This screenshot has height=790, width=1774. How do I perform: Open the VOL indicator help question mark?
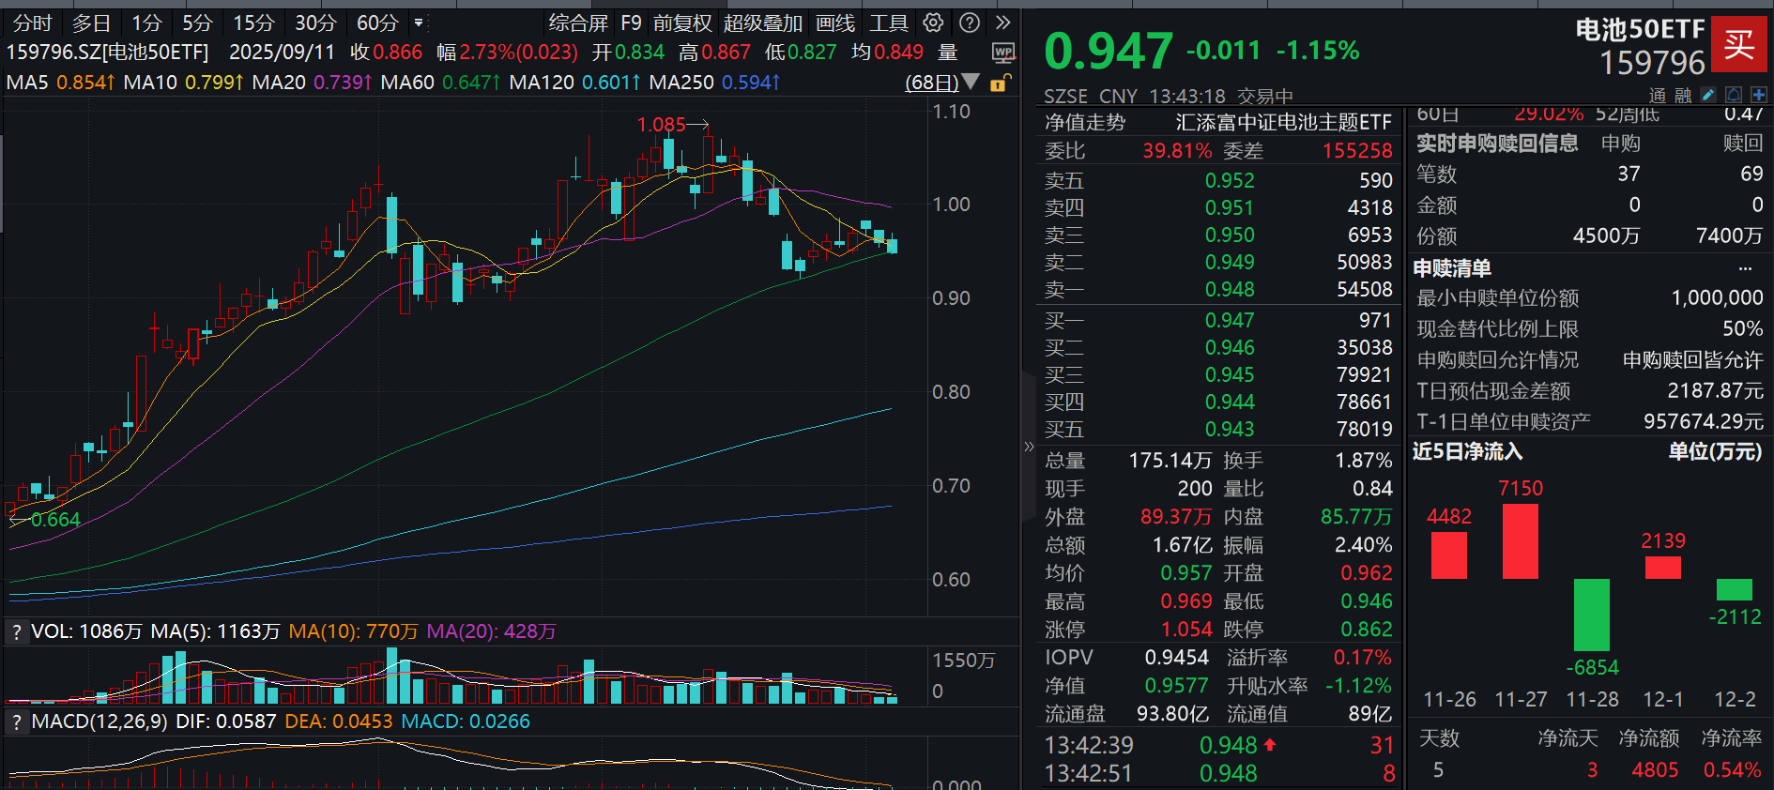16,632
